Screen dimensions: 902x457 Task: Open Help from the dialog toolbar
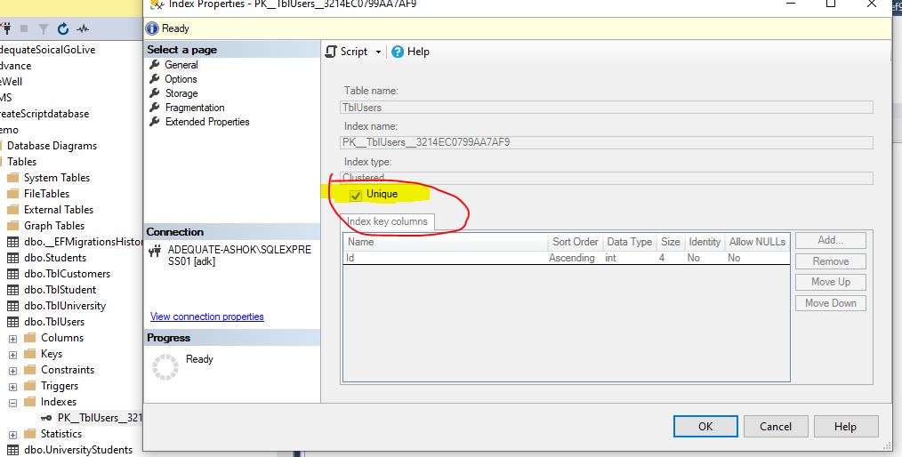(410, 52)
